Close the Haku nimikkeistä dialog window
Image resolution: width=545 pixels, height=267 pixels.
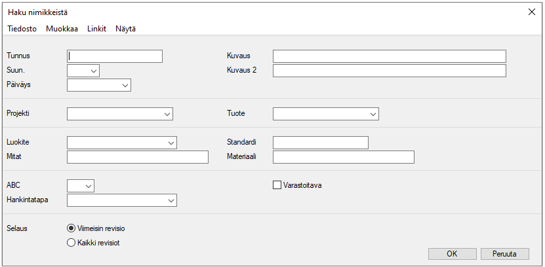pos(531,12)
